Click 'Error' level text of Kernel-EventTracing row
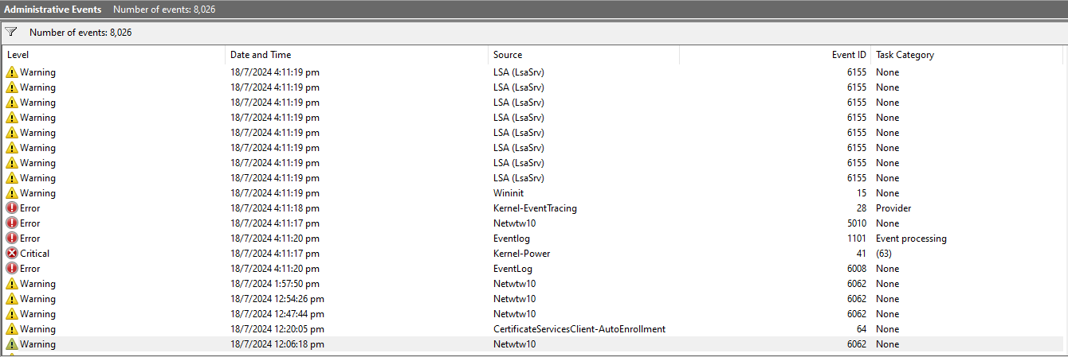The image size is (1068, 357). (30, 208)
